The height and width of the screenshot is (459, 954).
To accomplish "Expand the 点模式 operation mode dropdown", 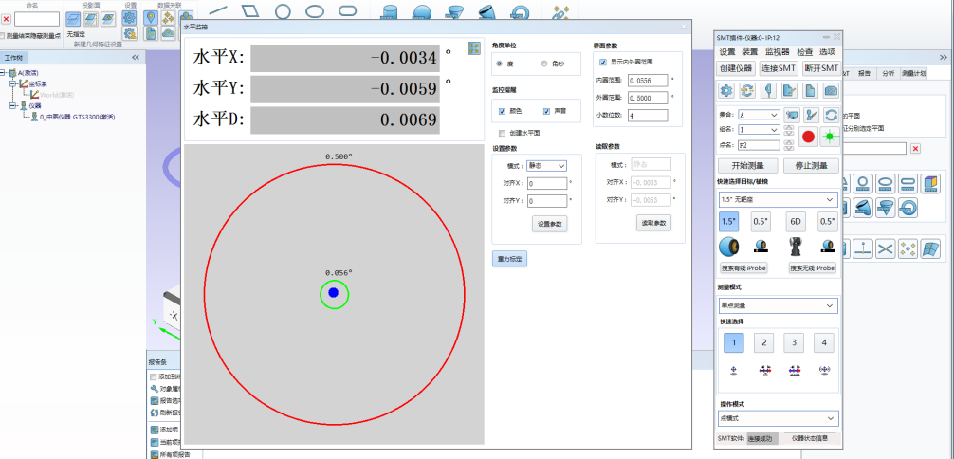I will (778, 418).
